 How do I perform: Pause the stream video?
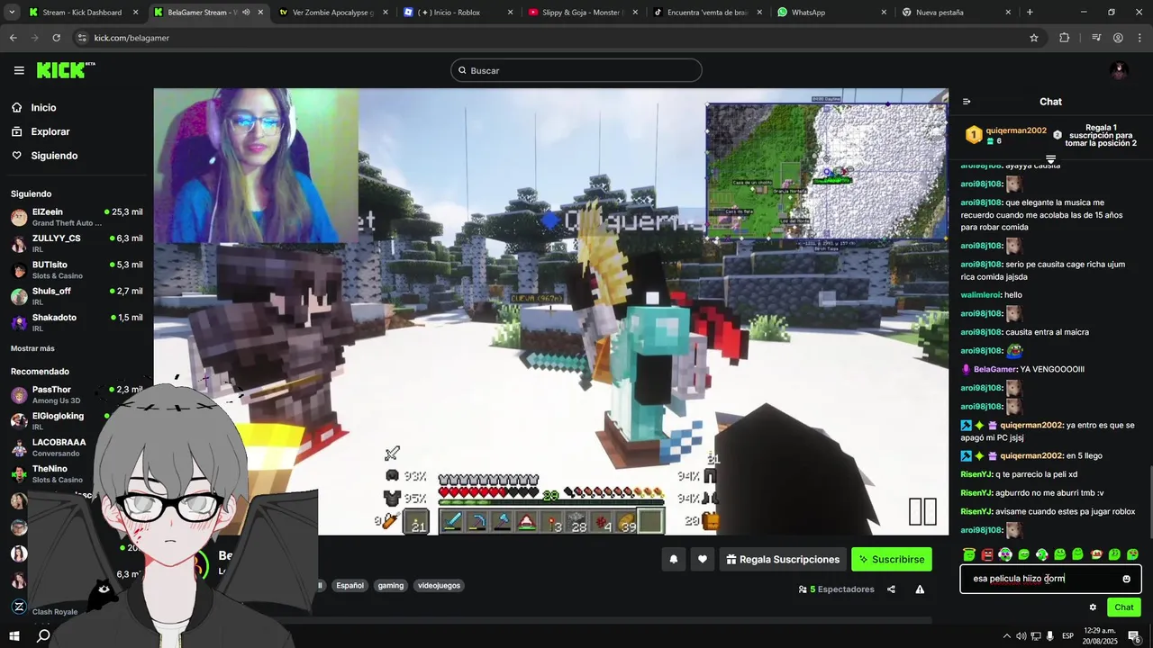[922, 511]
